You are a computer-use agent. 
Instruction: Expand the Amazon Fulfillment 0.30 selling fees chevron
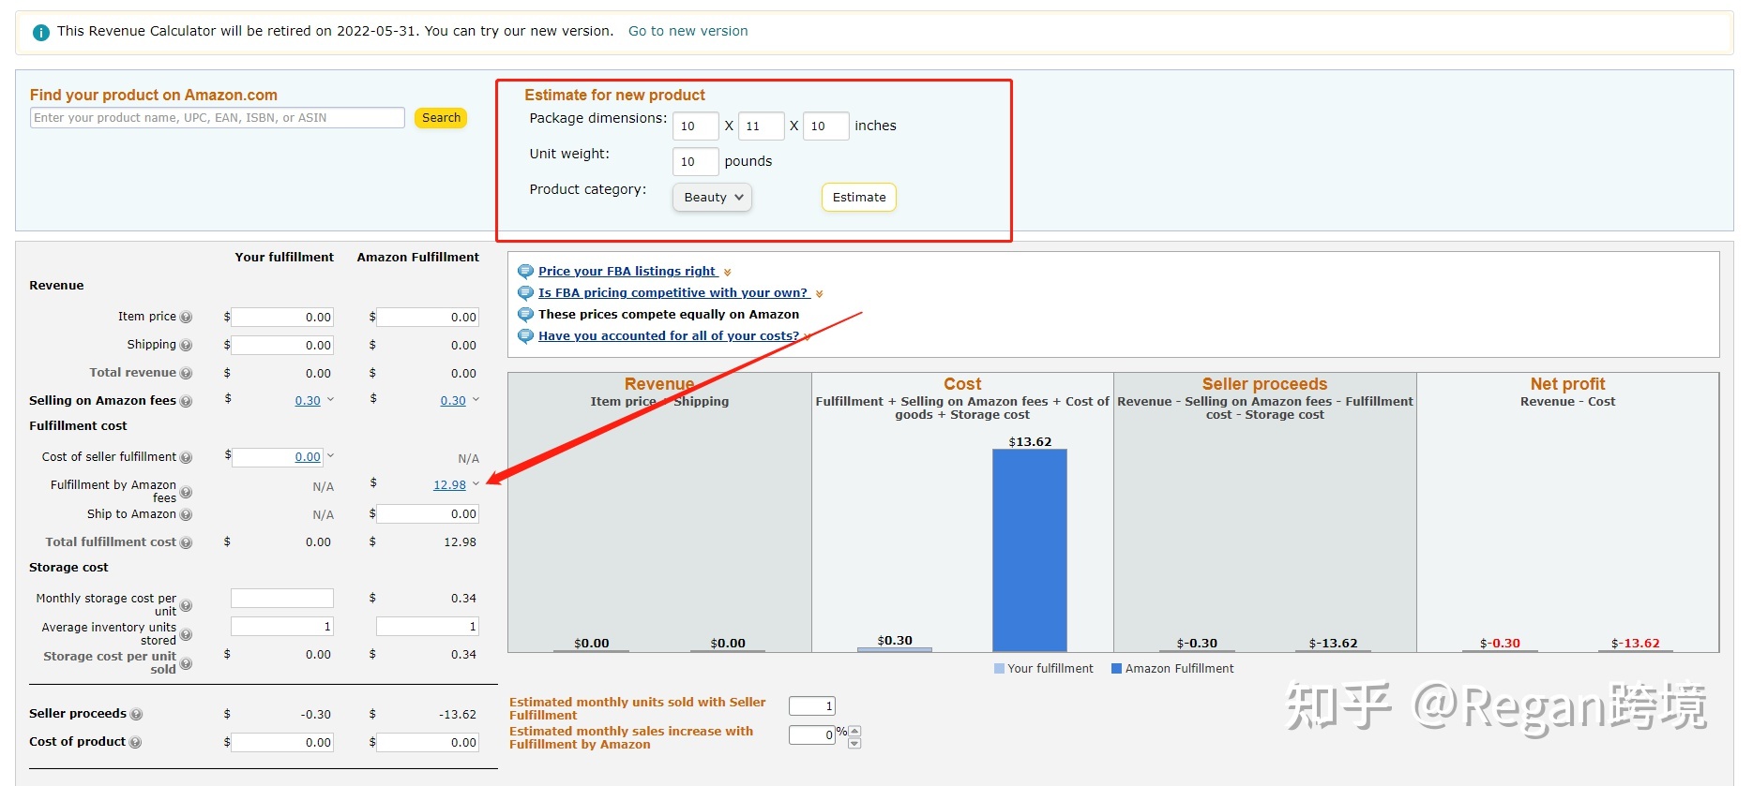coord(476,400)
